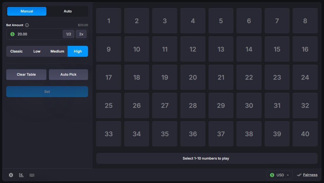This screenshot has width=324, height=183.
Task: Mark number 26 square
Action: pos(137,105)
